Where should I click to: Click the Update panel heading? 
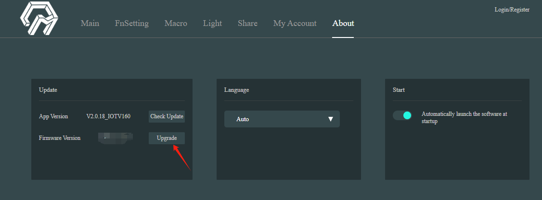pyautogui.click(x=48, y=90)
